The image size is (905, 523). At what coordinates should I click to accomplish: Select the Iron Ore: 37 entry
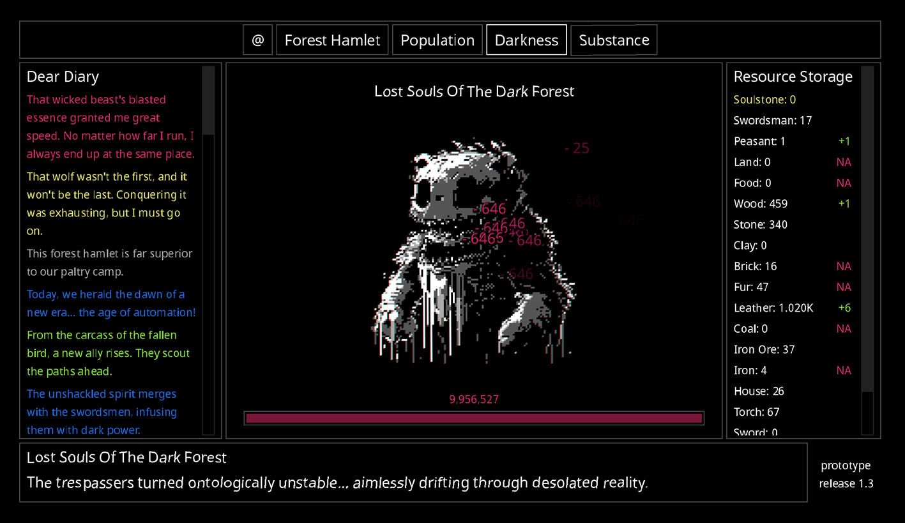pyautogui.click(x=764, y=349)
